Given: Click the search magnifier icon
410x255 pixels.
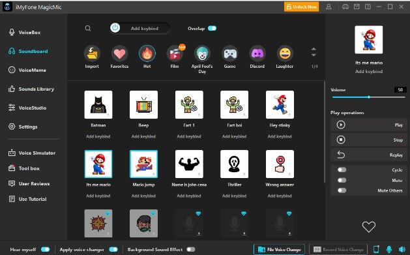Looking at the screenshot, I should click(x=88, y=28).
